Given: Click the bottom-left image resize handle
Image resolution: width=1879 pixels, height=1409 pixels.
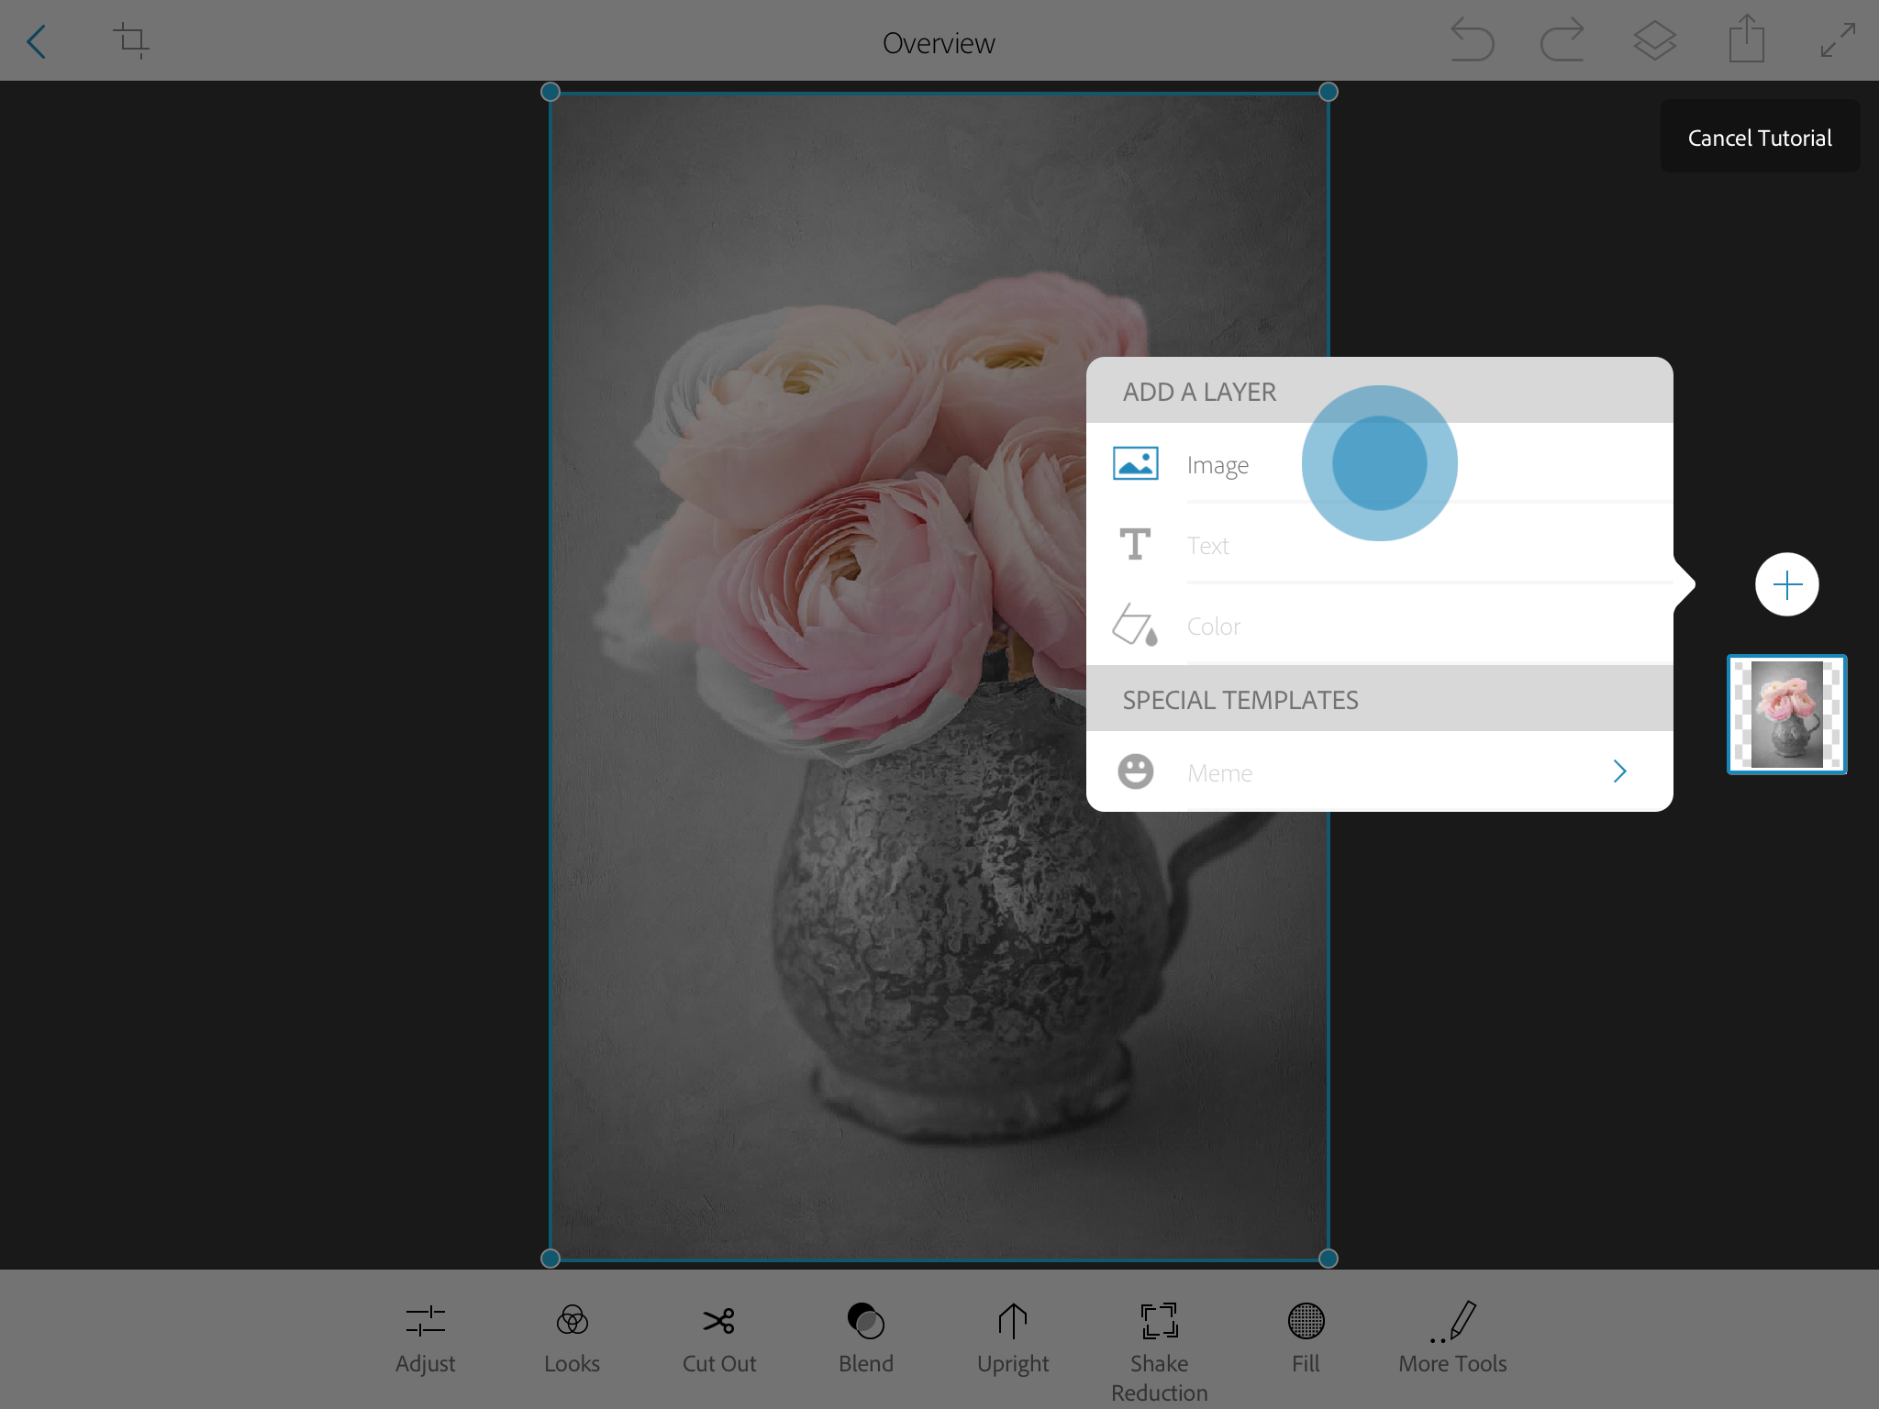Looking at the screenshot, I should pyautogui.click(x=550, y=1259).
